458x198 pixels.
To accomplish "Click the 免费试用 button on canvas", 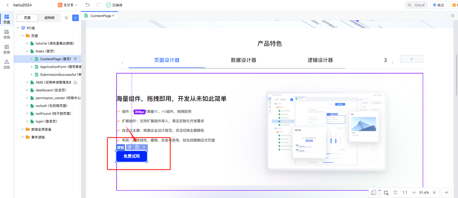I will (x=132, y=156).
